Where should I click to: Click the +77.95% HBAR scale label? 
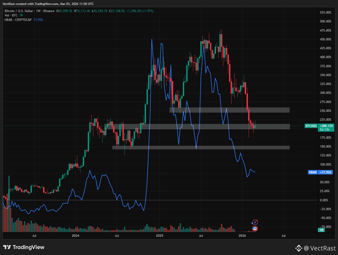(325, 172)
